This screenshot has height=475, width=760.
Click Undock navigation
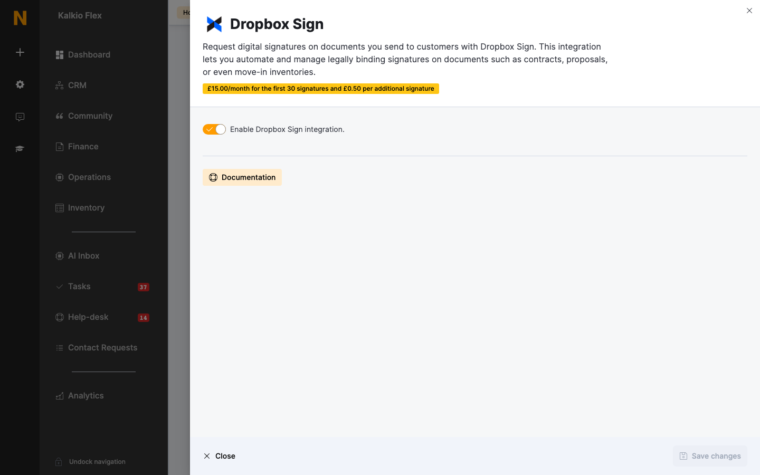point(97,462)
